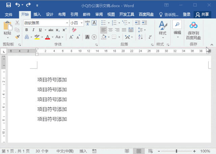Image resolution: width=216 pixels, height=154 pixels.
Task: Click the bullet list icon
Action: coord(104,23)
